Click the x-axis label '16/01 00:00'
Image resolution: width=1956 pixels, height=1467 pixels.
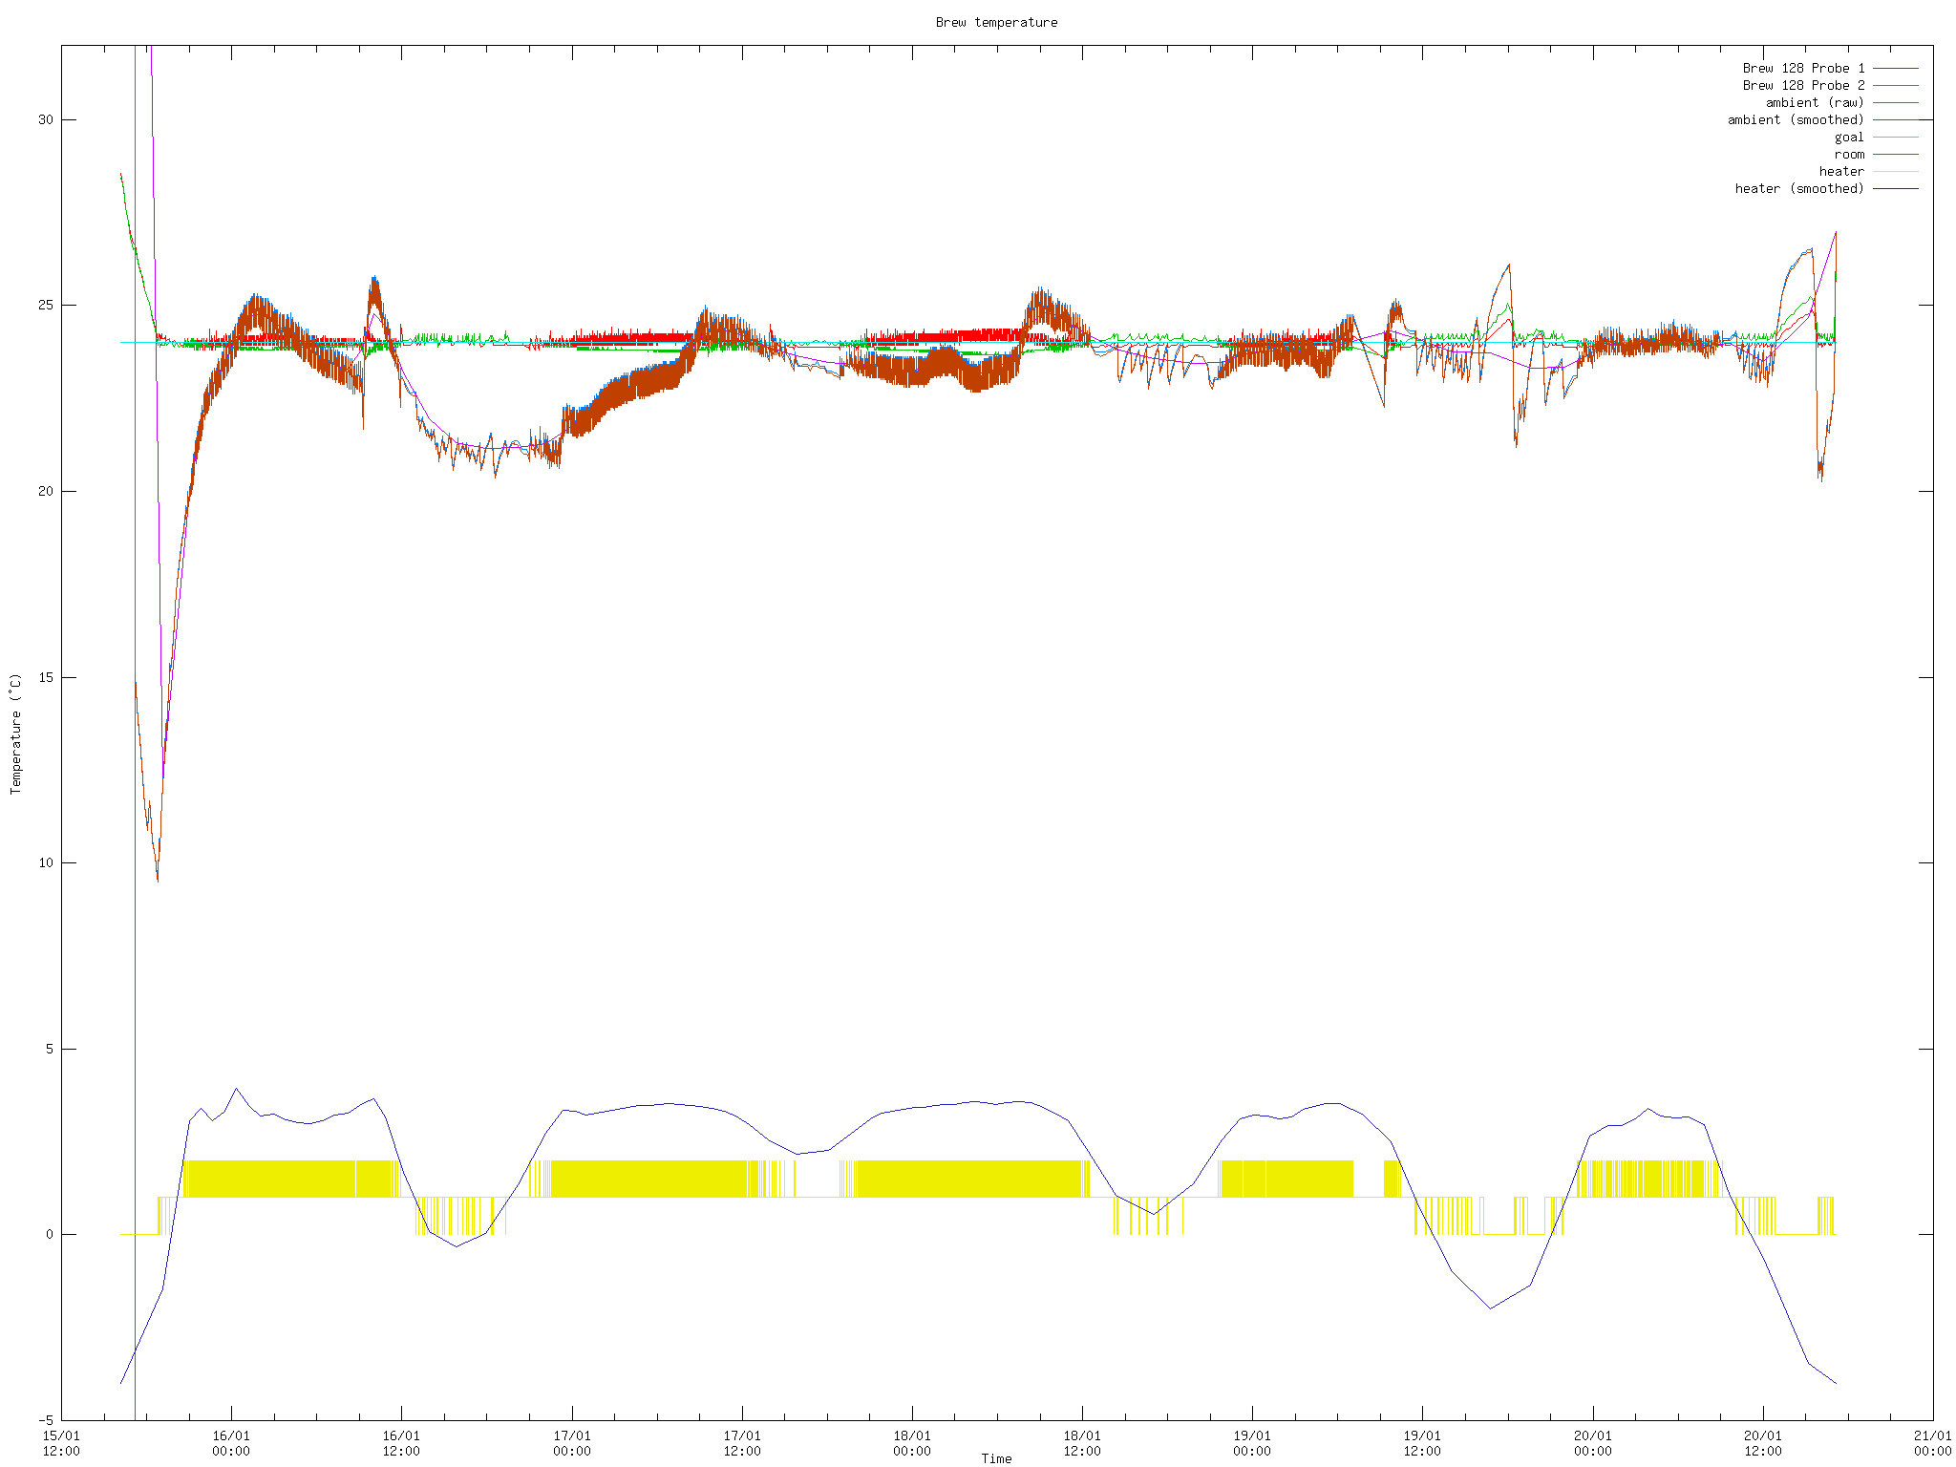click(x=231, y=1443)
